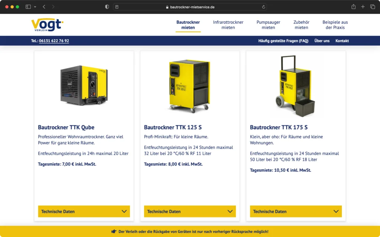Screen dimensions: 380x237
Task: Click the TTK 125 S product image
Action: pos(190,86)
